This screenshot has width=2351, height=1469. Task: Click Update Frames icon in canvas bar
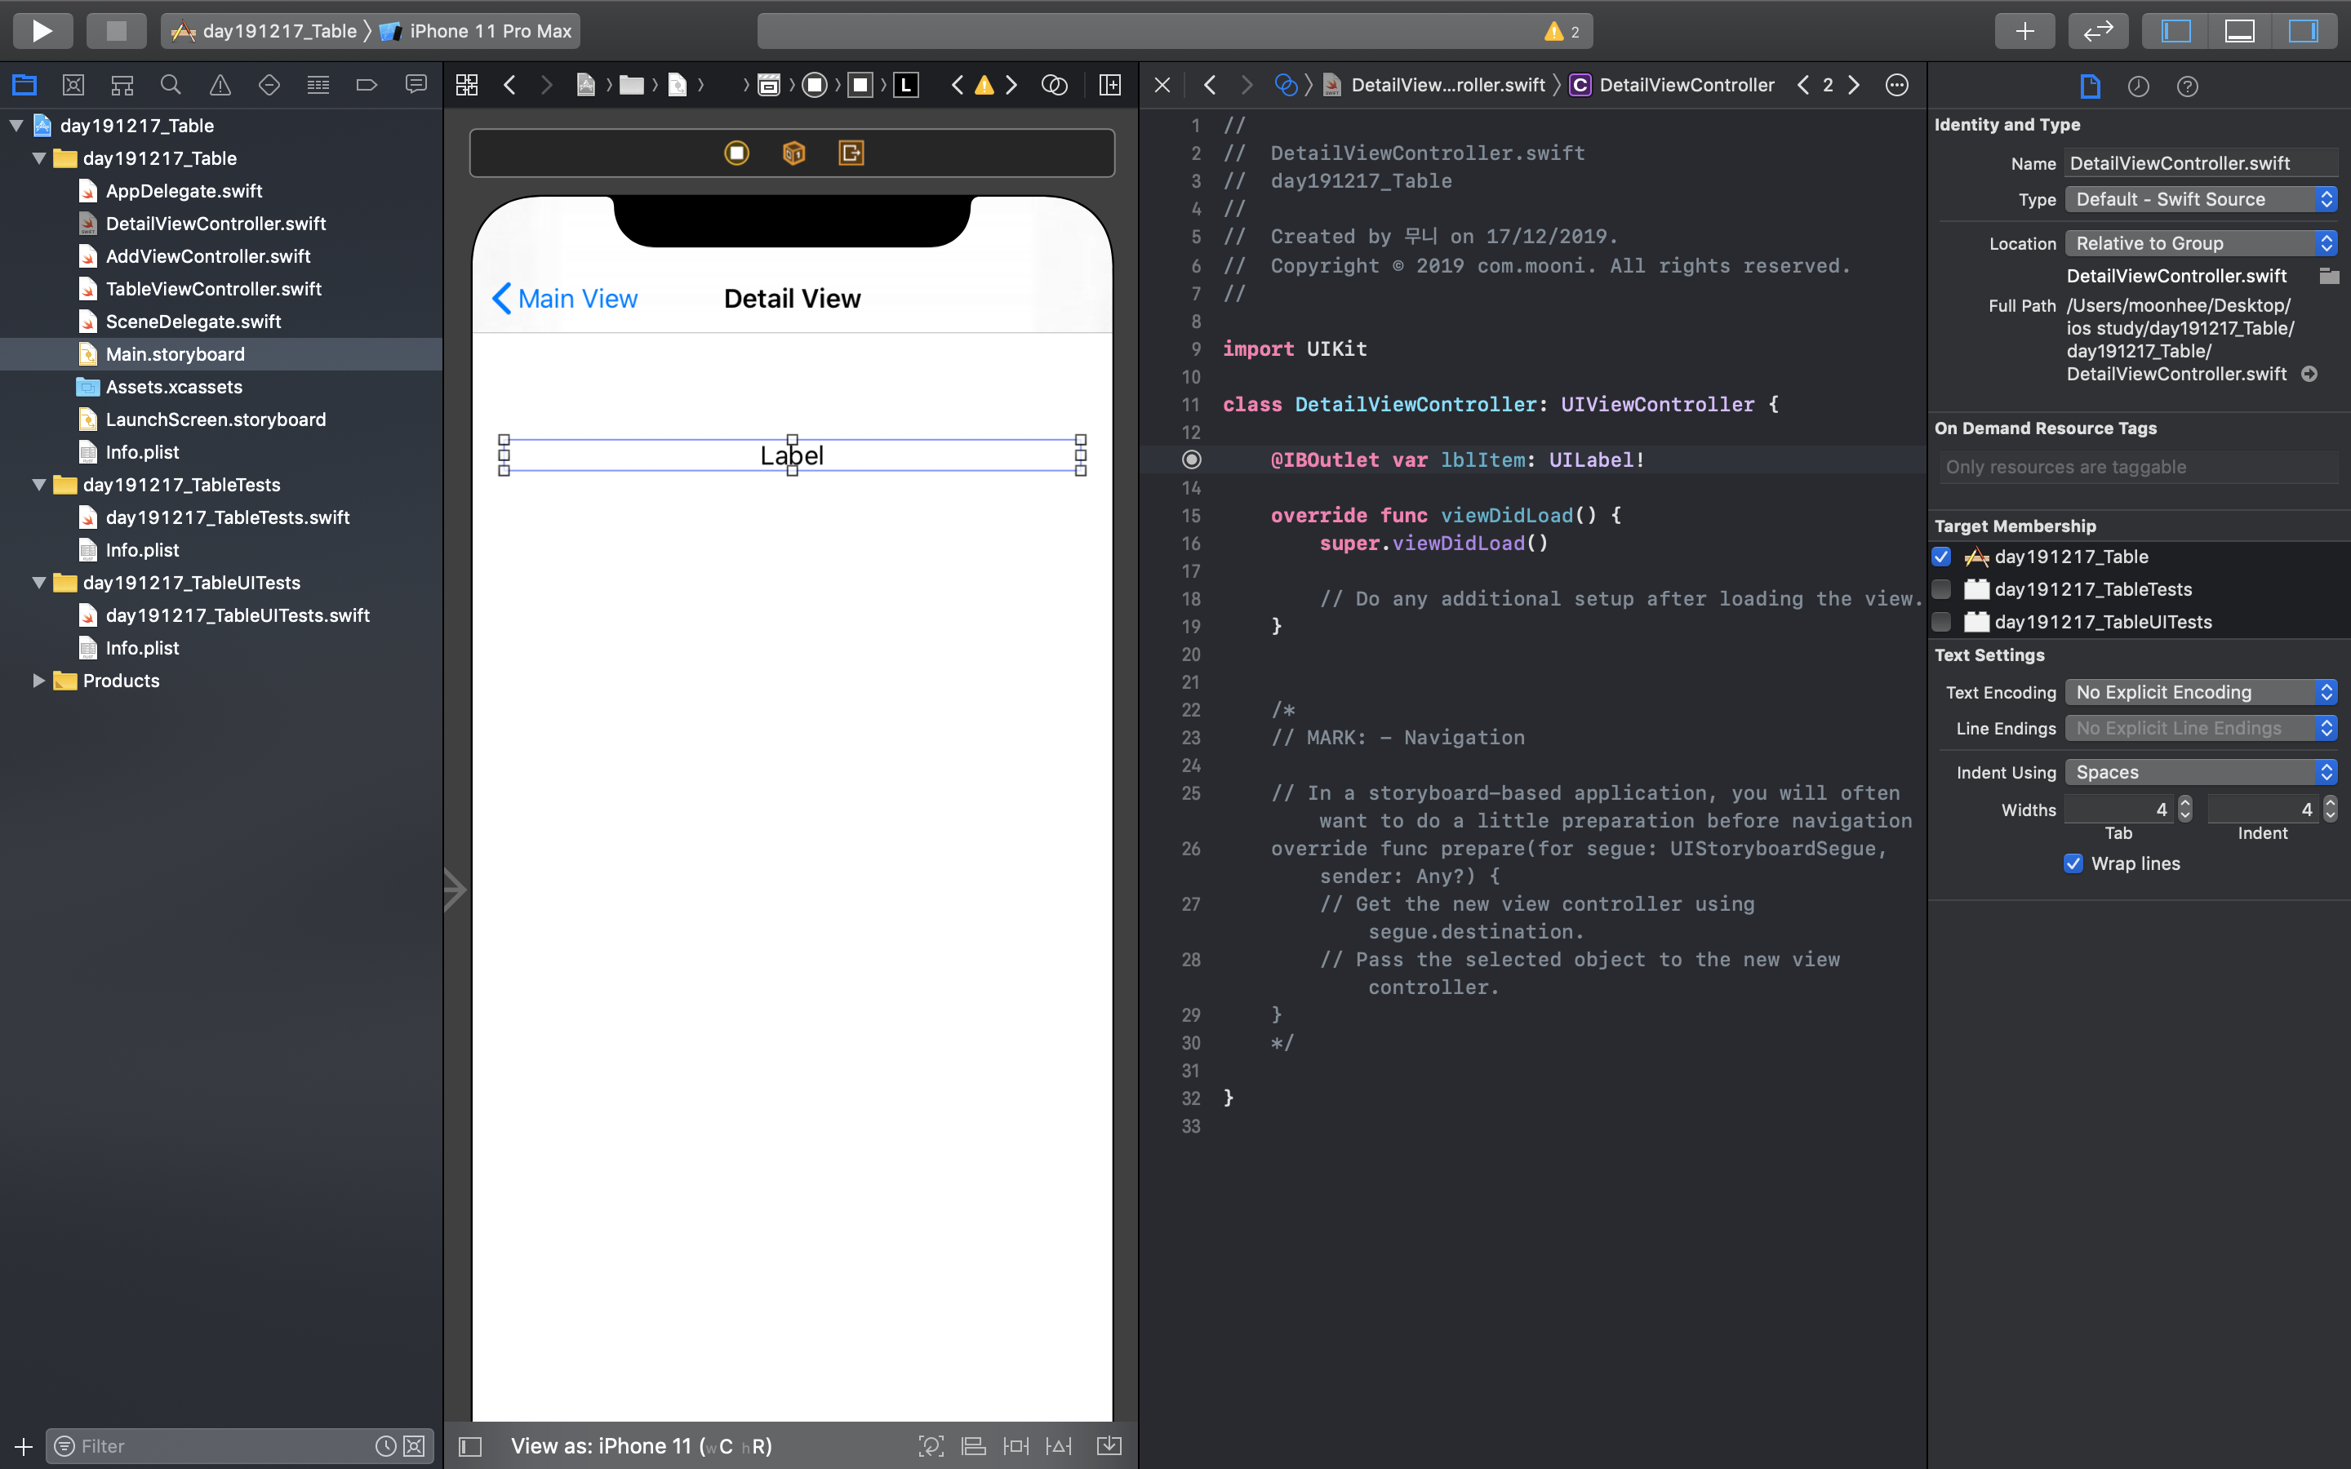pyautogui.click(x=931, y=1445)
